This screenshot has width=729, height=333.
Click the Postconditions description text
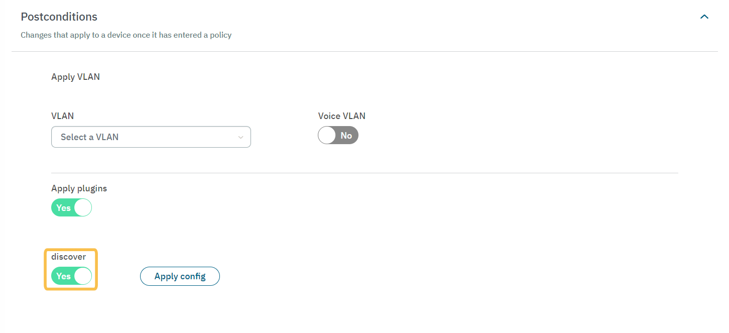[x=126, y=35]
